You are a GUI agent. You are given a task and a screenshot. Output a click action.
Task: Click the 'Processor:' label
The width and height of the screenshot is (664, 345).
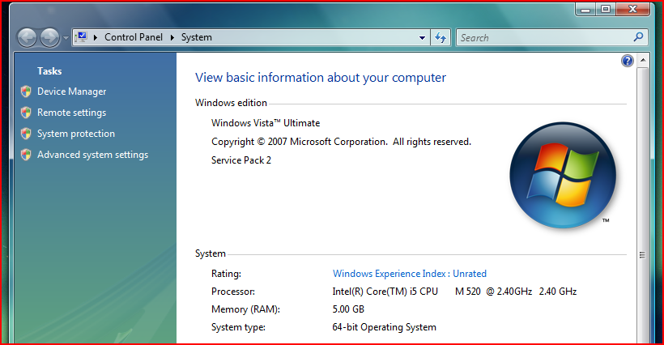pos(233,292)
